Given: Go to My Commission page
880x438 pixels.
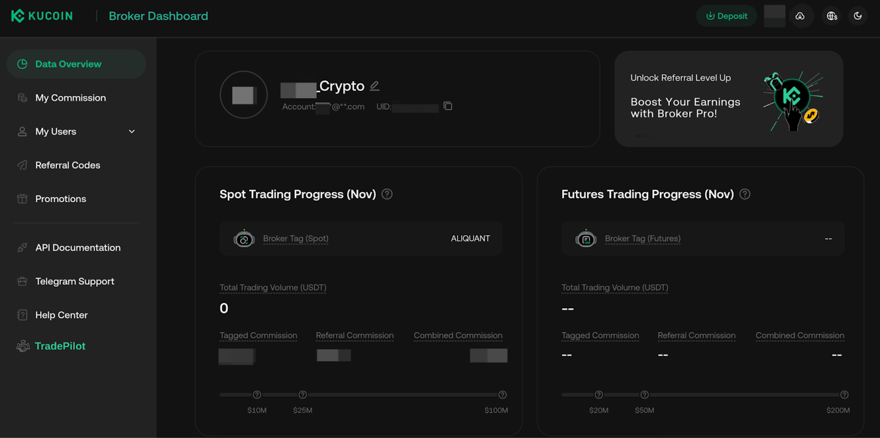Looking at the screenshot, I should point(70,98).
